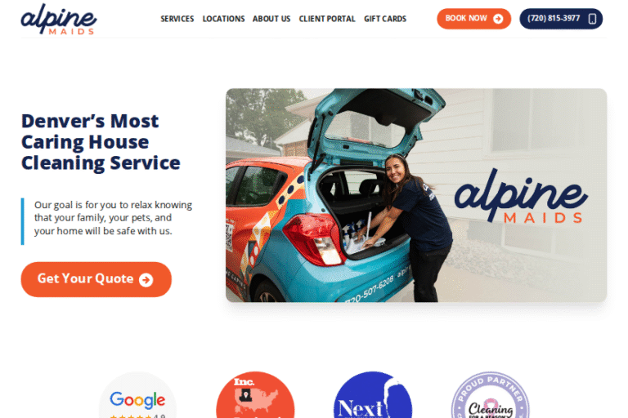Viewport: 628px width, 418px height.
Task: Click the phone icon next to (720) 815-3977
Action: [x=592, y=19]
